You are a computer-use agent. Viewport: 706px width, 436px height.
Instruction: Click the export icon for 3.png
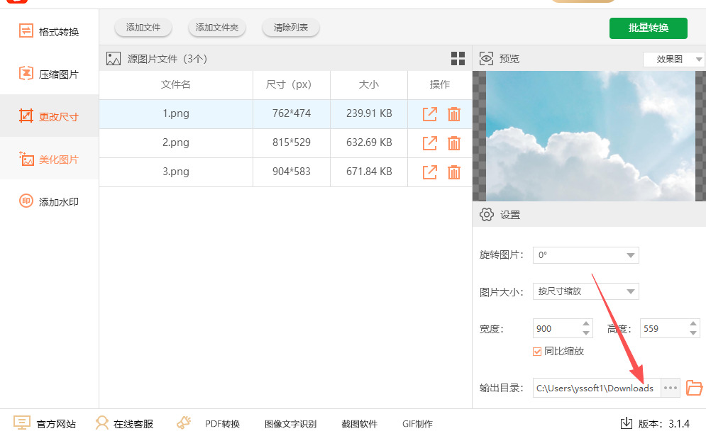(429, 172)
